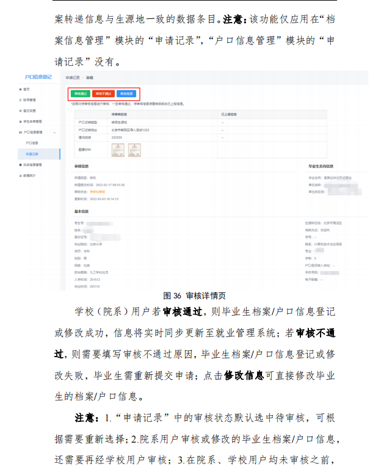Click the red 审核不通过 button
Image resolution: width=370 pixels, height=475 pixels.
tap(103, 93)
